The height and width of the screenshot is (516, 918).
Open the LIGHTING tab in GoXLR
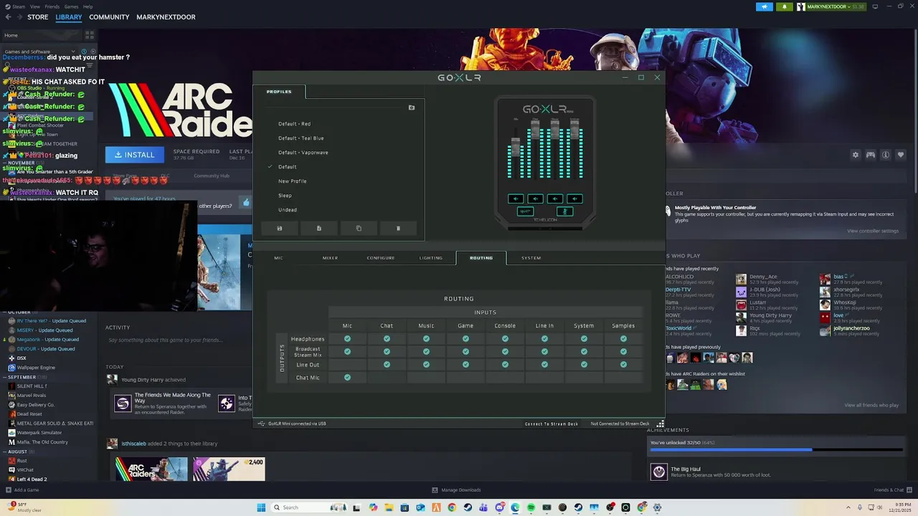[431, 258]
